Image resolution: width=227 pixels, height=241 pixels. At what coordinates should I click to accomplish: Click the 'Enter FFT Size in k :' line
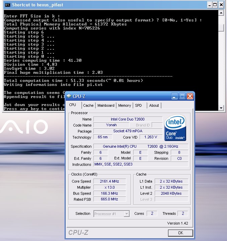point(32,16)
